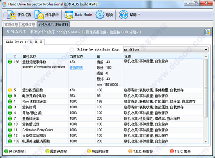Click green status icon for 查看错误率 row
215x158 pixels.
coord(10,118)
